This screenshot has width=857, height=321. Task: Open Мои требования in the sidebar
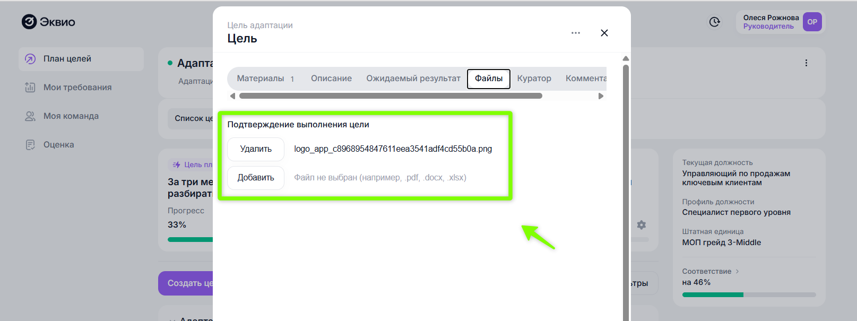[81, 88]
